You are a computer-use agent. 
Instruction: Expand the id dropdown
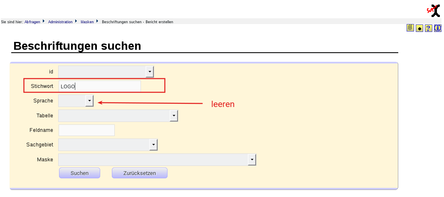(150, 72)
